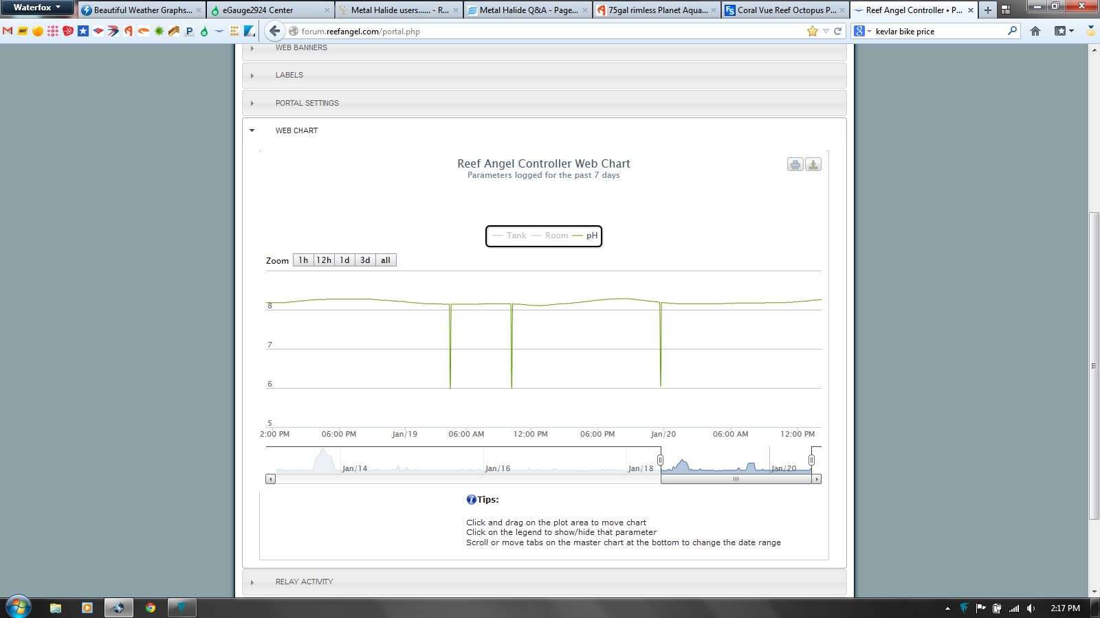Viewport: 1100px width, 618px height.
Task: Open the yellow INT bookmark icon
Action: (23, 31)
